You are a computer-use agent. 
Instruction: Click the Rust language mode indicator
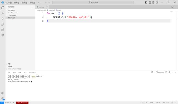(x=168, y=103)
